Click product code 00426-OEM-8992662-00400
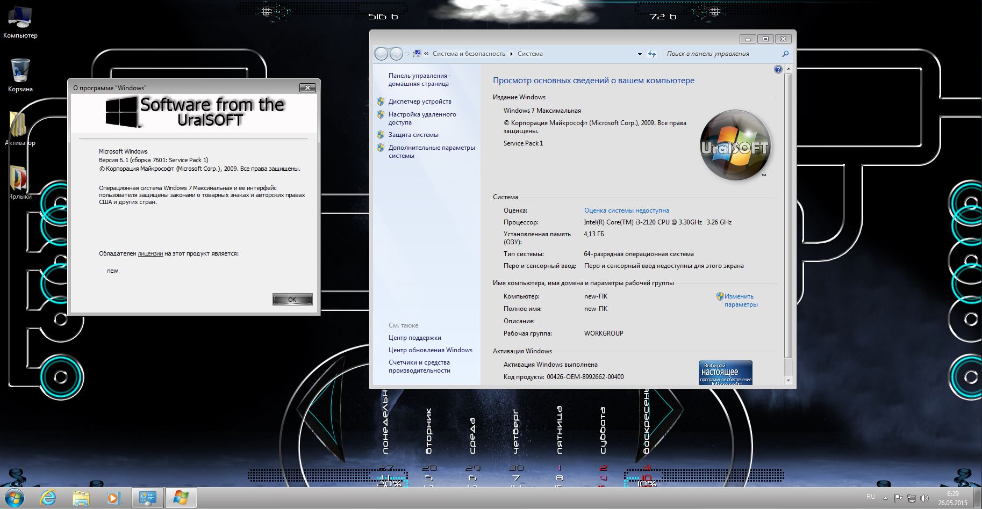 tap(585, 377)
